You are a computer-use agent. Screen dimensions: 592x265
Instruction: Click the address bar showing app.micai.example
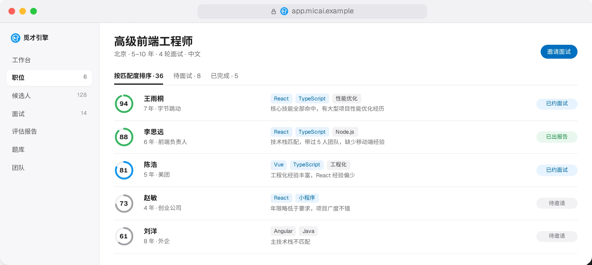pyautogui.click(x=312, y=11)
